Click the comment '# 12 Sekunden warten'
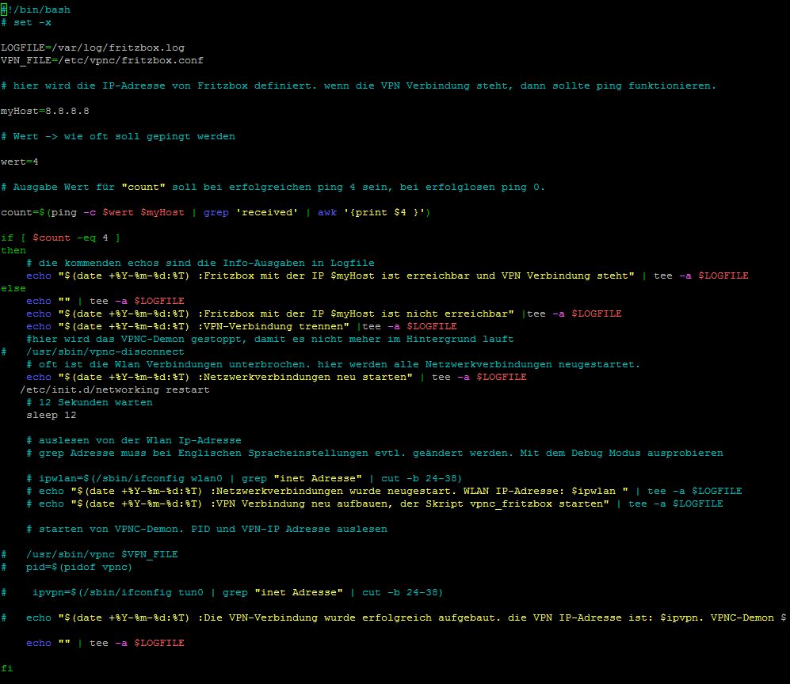The image size is (790, 684). tap(90, 402)
